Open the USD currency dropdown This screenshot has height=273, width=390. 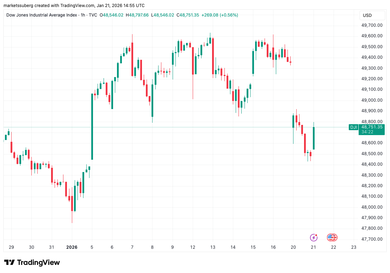click(367, 15)
